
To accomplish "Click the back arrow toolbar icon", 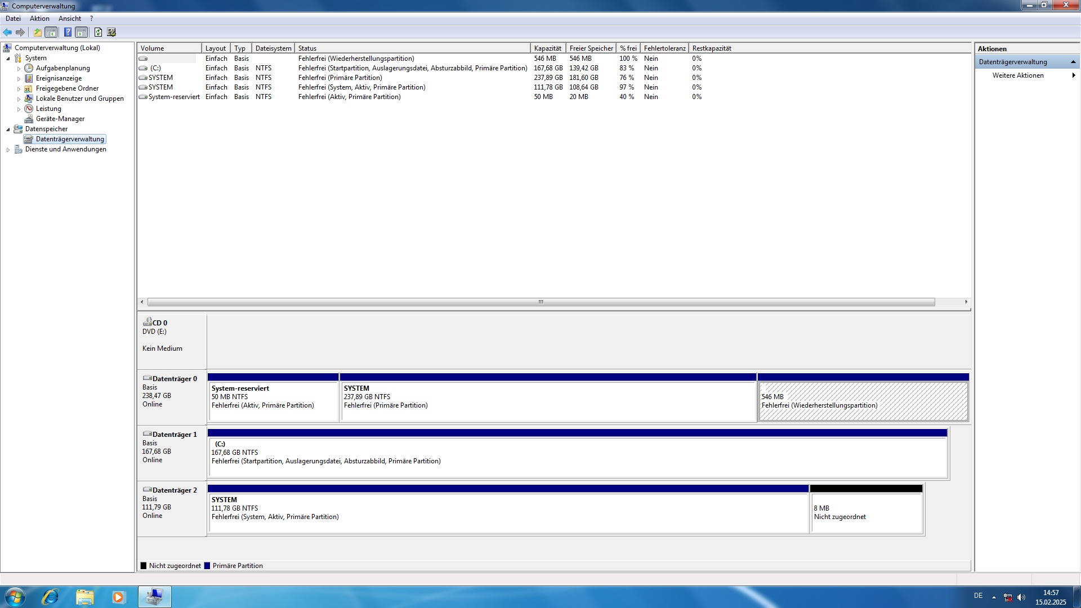I will click(7, 32).
